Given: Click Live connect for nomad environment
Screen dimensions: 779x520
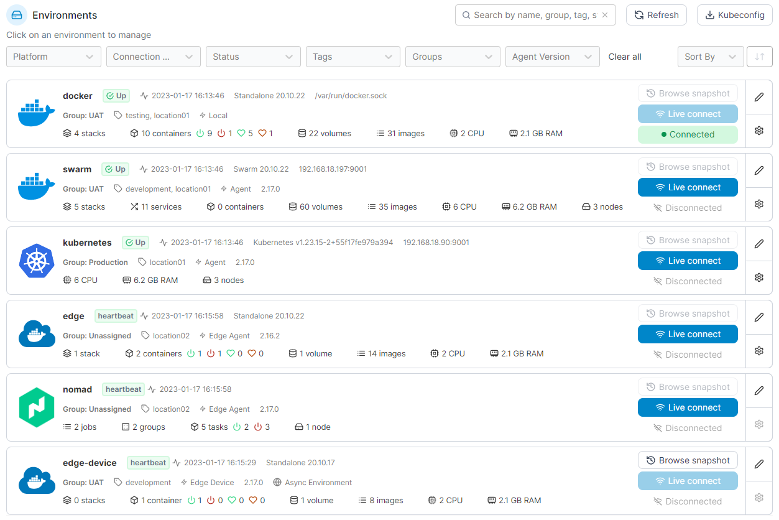Looking at the screenshot, I should (688, 407).
